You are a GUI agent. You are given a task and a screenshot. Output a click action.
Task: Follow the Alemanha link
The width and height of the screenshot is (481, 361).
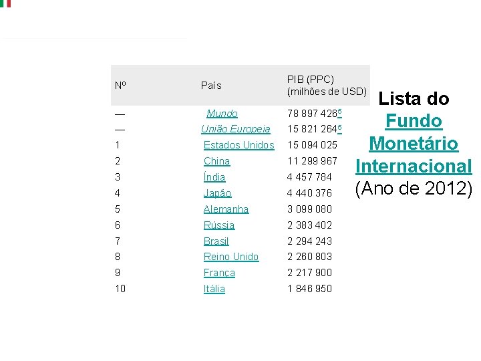click(226, 209)
